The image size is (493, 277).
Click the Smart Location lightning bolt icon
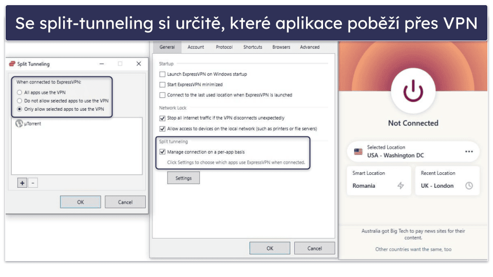(x=401, y=186)
